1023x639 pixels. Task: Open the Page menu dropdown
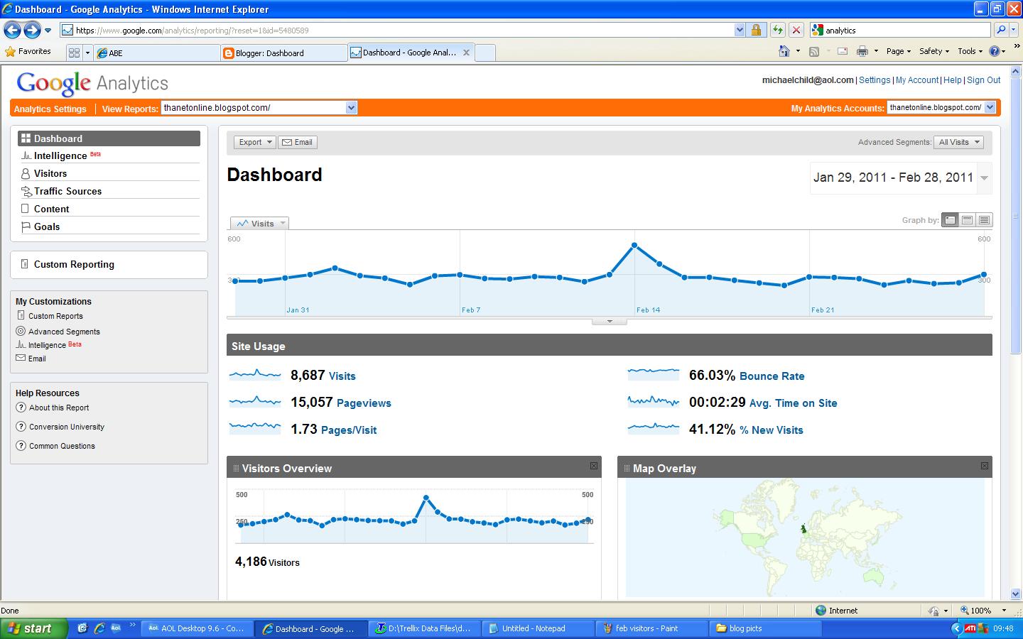[899, 51]
